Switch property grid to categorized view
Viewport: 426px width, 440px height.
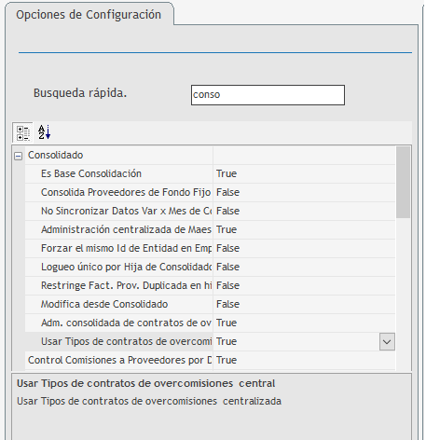pyautogui.click(x=22, y=132)
